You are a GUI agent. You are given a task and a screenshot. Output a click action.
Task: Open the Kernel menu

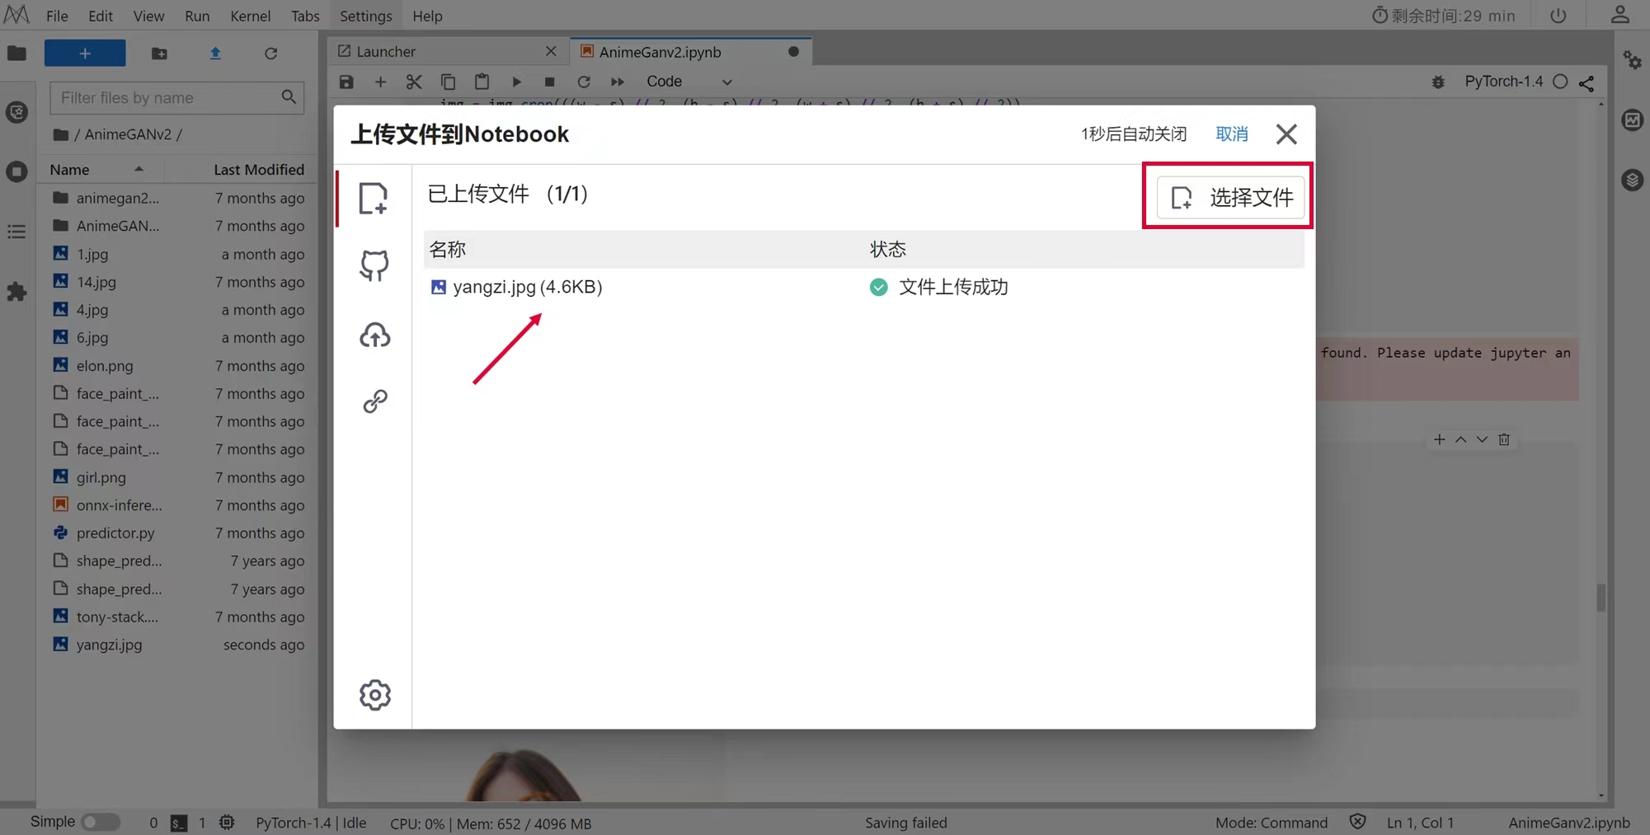pyautogui.click(x=251, y=16)
